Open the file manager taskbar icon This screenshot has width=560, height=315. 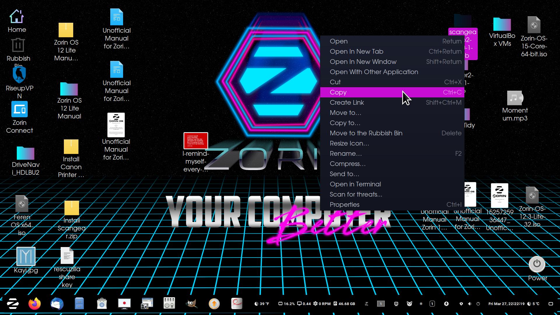tap(79, 304)
